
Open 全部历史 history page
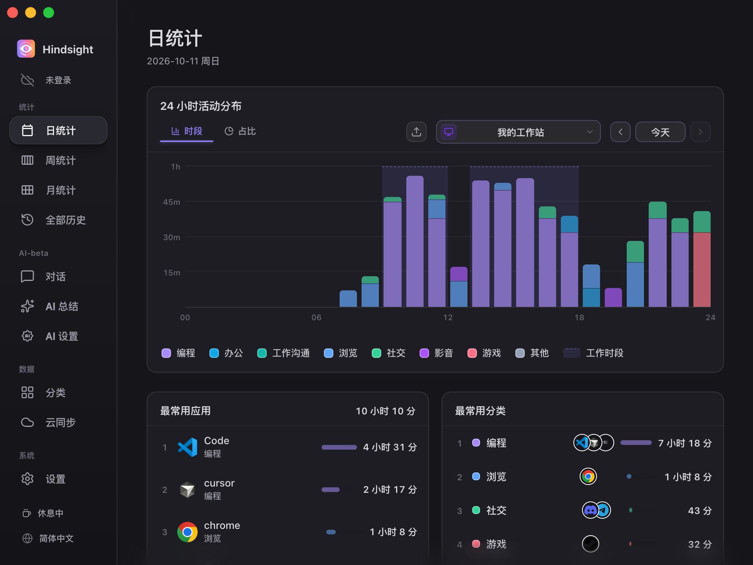pyautogui.click(x=58, y=220)
